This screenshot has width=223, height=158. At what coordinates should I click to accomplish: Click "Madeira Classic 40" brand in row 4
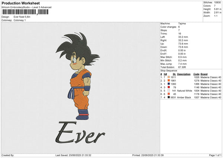pos(211,88)
